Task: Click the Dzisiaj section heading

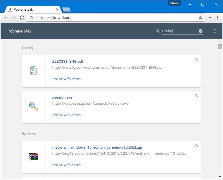Action: click(28, 48)
